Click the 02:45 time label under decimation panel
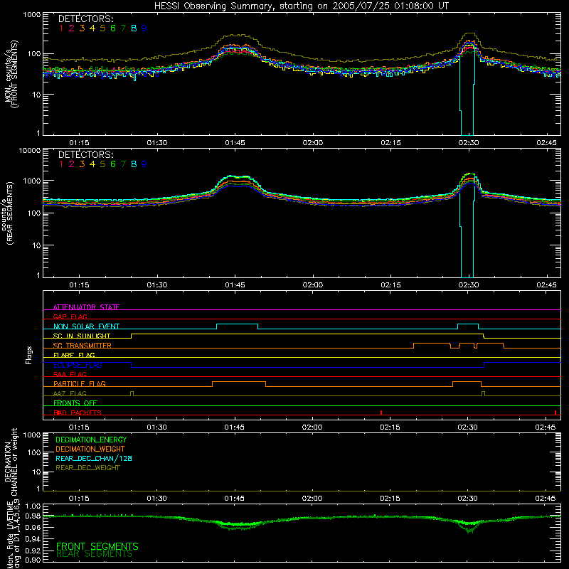 tap(546, 499)
